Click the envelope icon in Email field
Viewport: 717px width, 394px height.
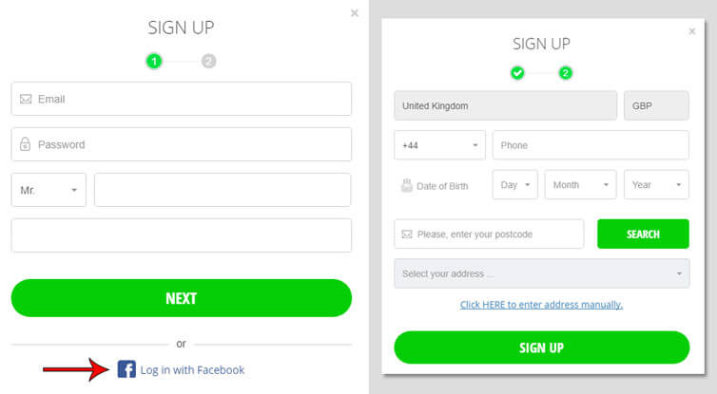26,99
